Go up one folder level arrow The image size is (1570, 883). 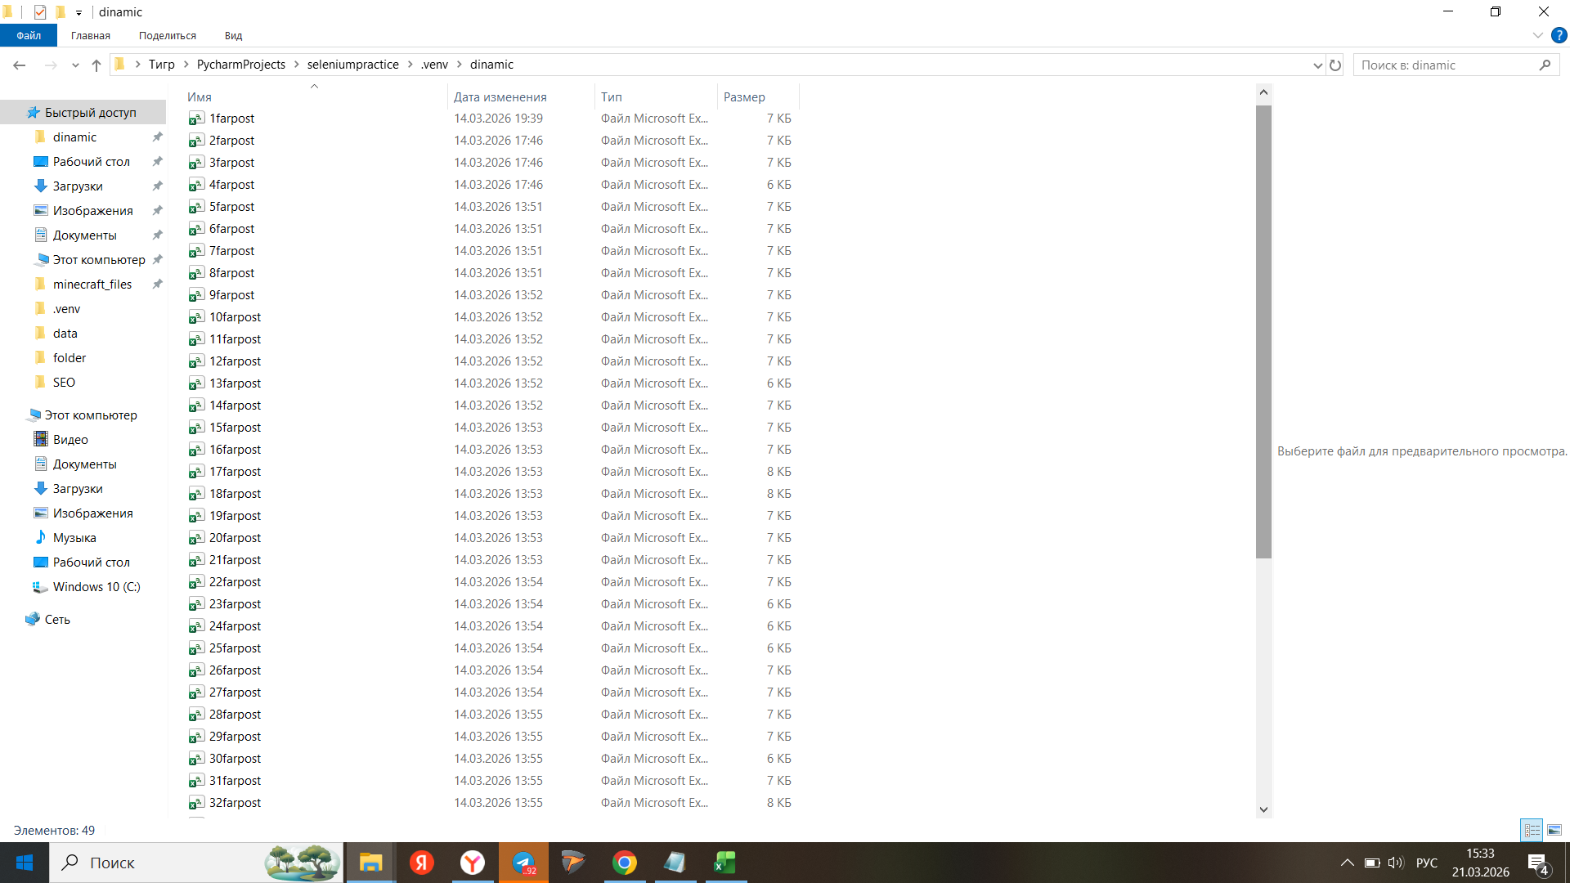coord(96,65)
